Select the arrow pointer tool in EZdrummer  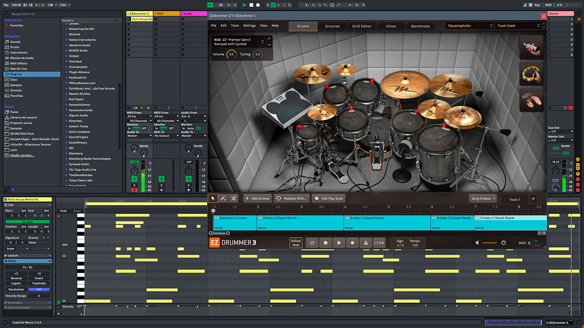click(213, 198)
